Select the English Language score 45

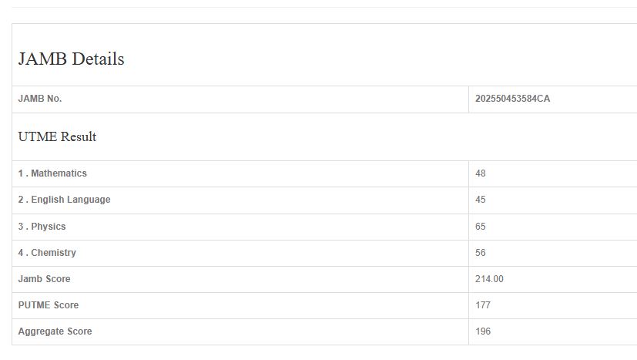[481, 200]
